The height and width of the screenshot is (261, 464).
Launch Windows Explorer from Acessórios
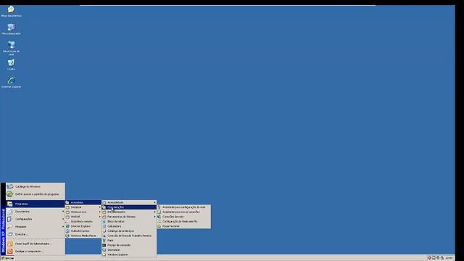click(x=129, y=254)
